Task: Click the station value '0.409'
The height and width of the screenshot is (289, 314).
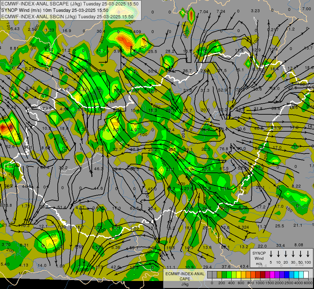Action: 135,32
